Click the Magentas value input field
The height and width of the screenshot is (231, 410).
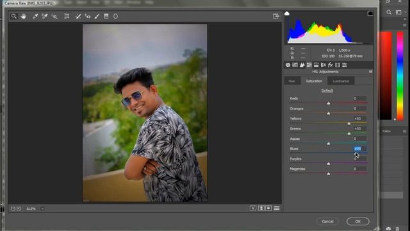(359, 169)
